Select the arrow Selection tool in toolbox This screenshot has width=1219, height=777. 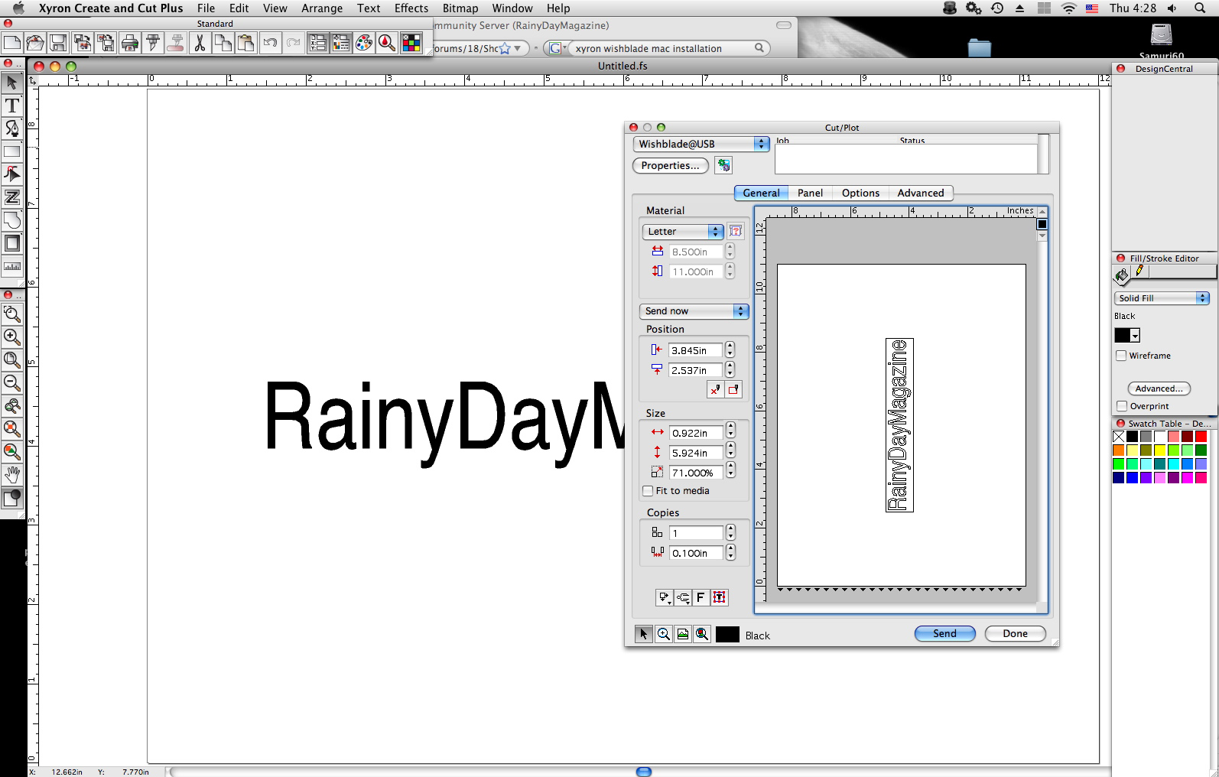click(x=12, y=82)
